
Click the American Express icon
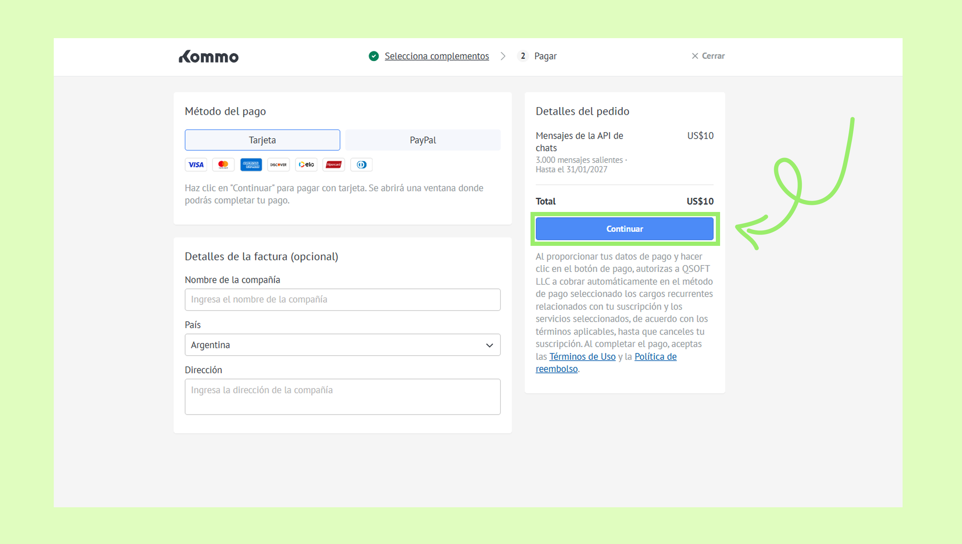(251, 164)
